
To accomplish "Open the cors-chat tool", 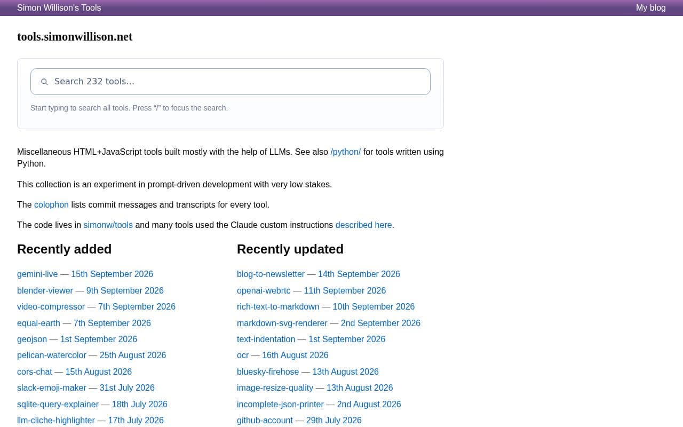I will coord(35,371).
